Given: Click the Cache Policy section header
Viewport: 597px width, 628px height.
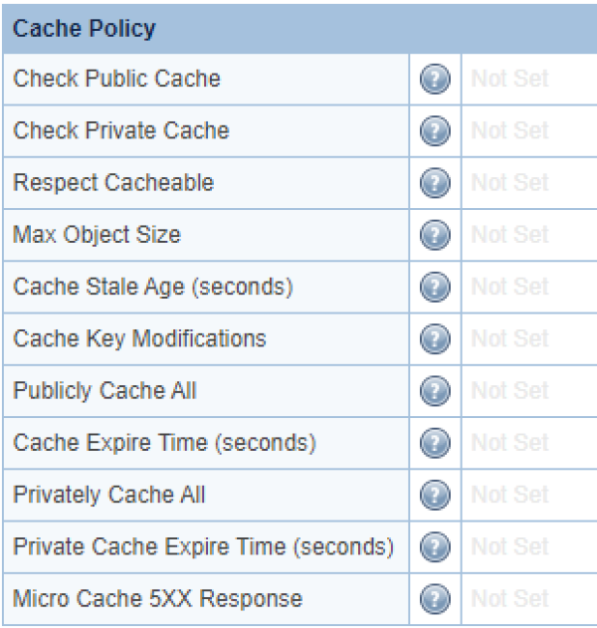Looking at the screenshot, I should [x=299, y=29].
